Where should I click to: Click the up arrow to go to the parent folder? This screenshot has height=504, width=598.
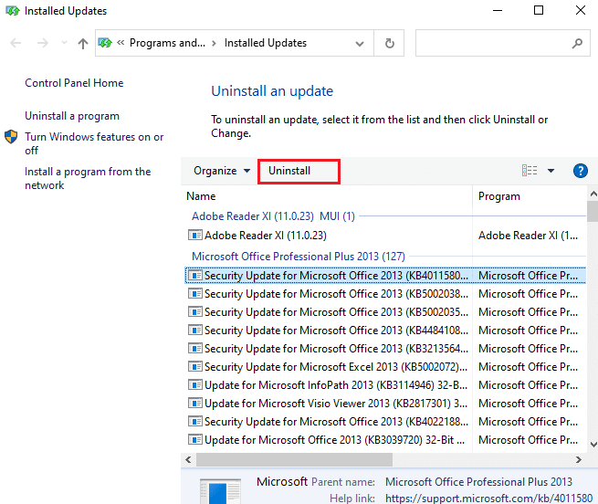[83, 43]
